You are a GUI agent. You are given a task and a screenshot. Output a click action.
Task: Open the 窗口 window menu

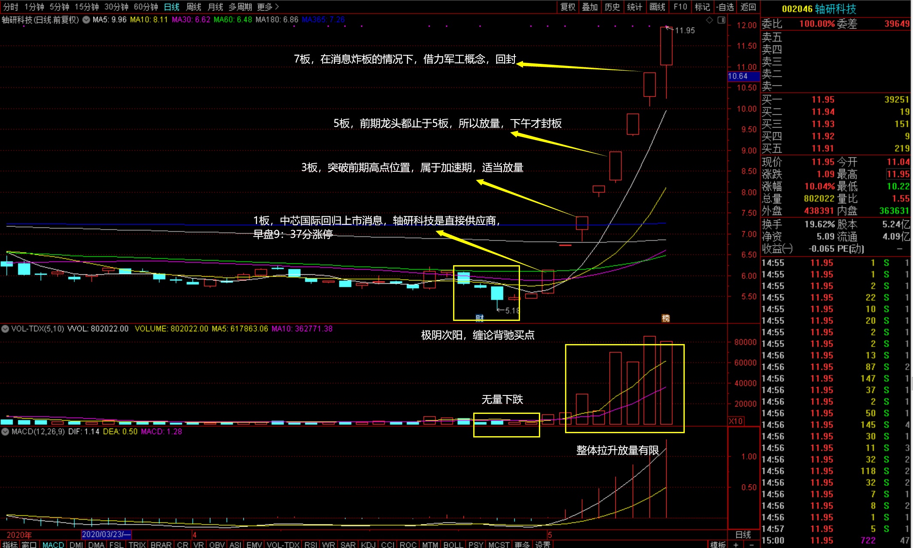pos(29,545)
